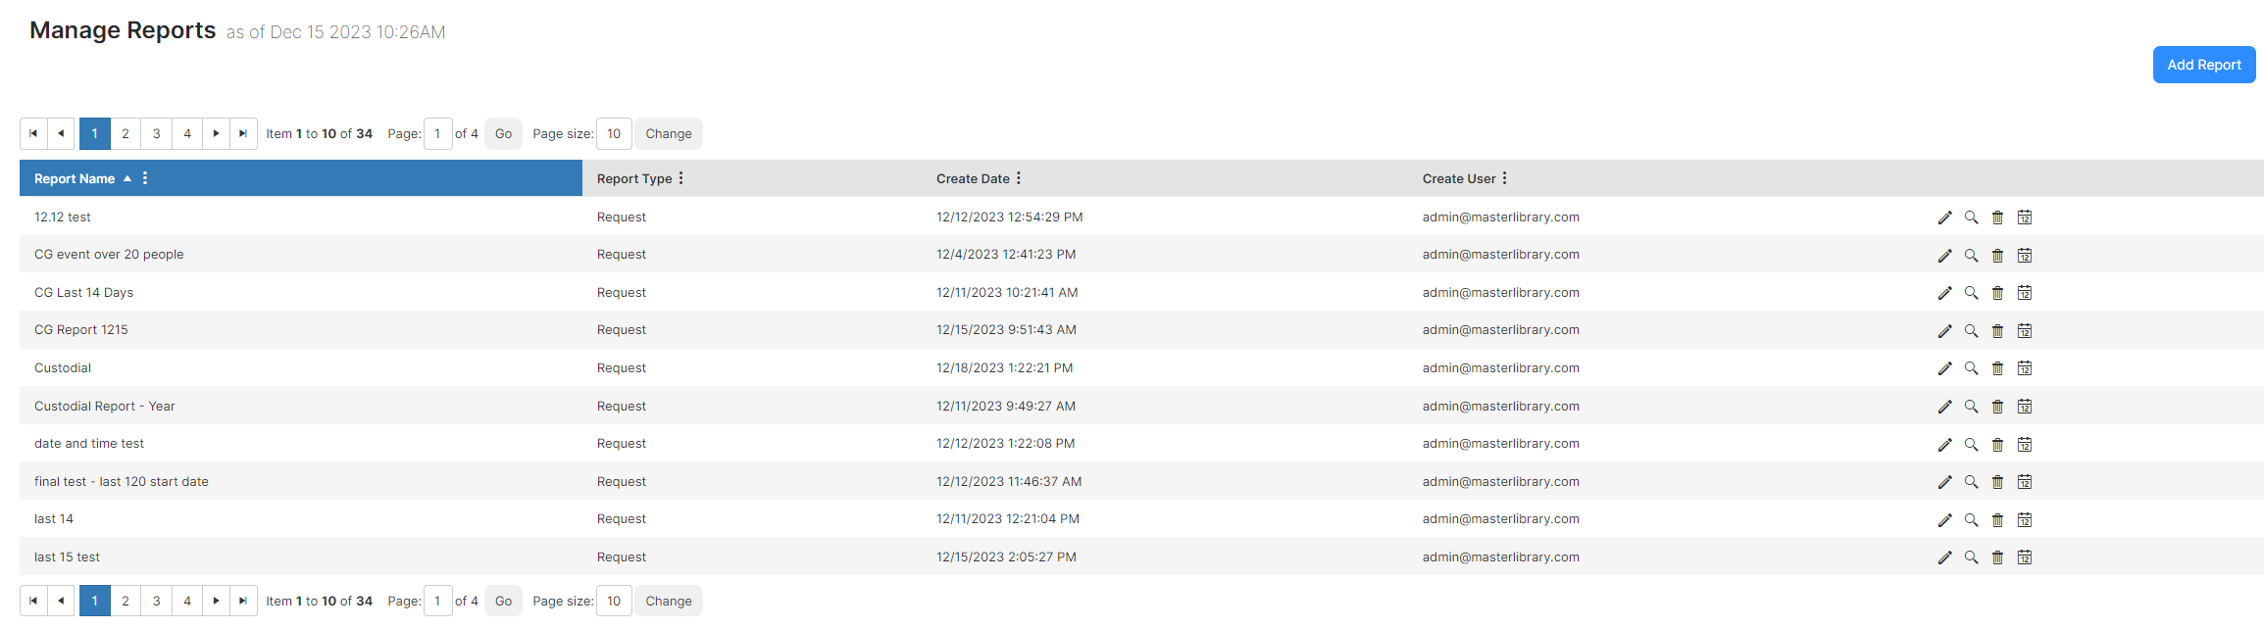This screenshot has height=629, width=2264.
Task: Schedule the last 15 test report calendar icon
Action: coord(2024,557)
